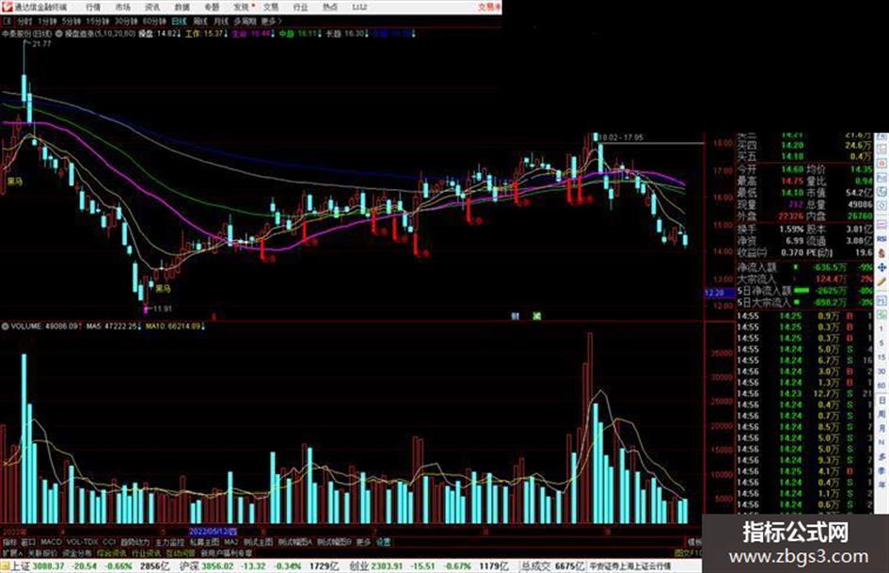Select sidebar 季 quarterly period button
Viewport: 889px width, 573px height.
point(881,470)
